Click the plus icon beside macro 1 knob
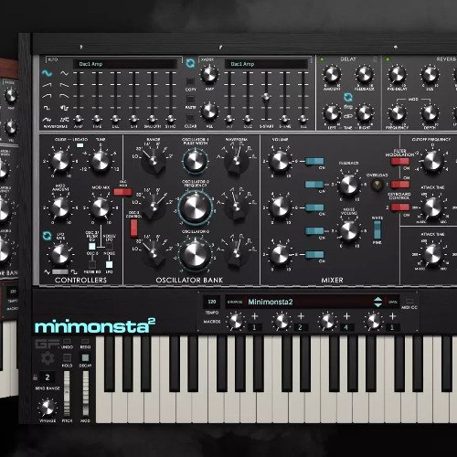Viewport: 457px width, 457px height. pos(255,316)
